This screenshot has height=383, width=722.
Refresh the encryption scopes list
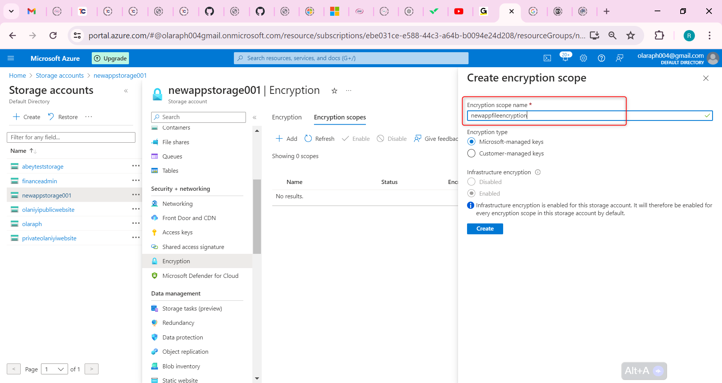pyautogui.click(x=319, y=139)
